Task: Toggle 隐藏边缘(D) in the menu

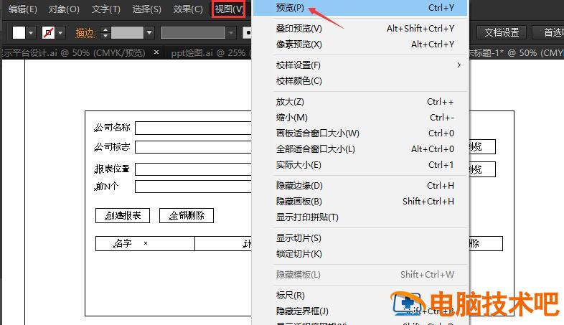Action: point(299,186)
